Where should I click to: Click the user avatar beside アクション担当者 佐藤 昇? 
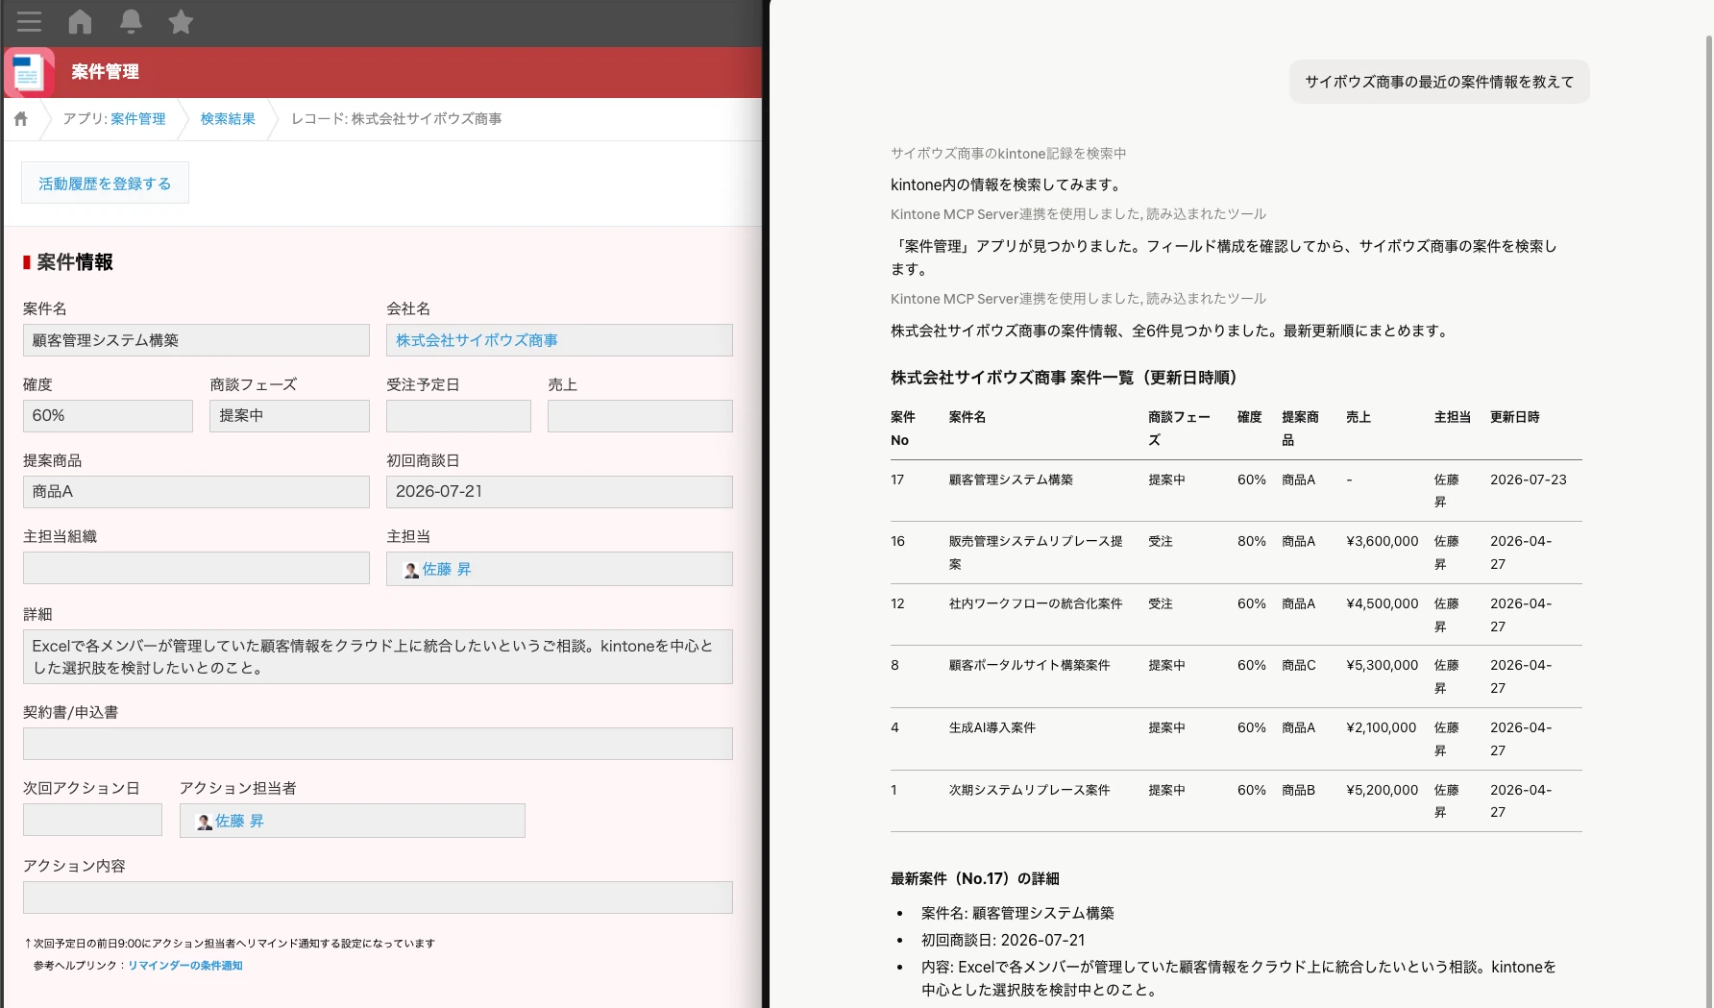(x=204, y=822)
